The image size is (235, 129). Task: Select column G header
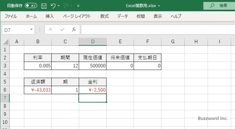(173, 42)
